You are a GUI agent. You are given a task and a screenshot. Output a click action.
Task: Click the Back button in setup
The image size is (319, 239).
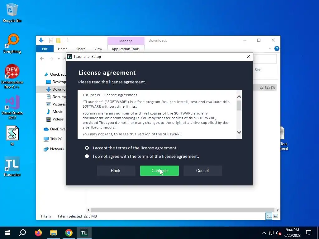click(x=116, y=171)
